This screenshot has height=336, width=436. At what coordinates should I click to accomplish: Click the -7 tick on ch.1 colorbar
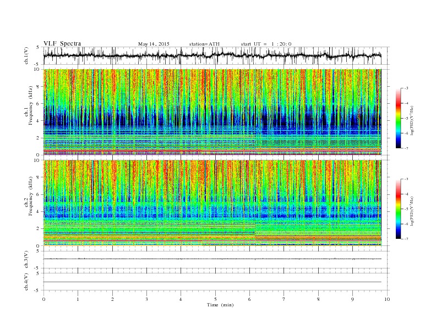click(406, 148)
